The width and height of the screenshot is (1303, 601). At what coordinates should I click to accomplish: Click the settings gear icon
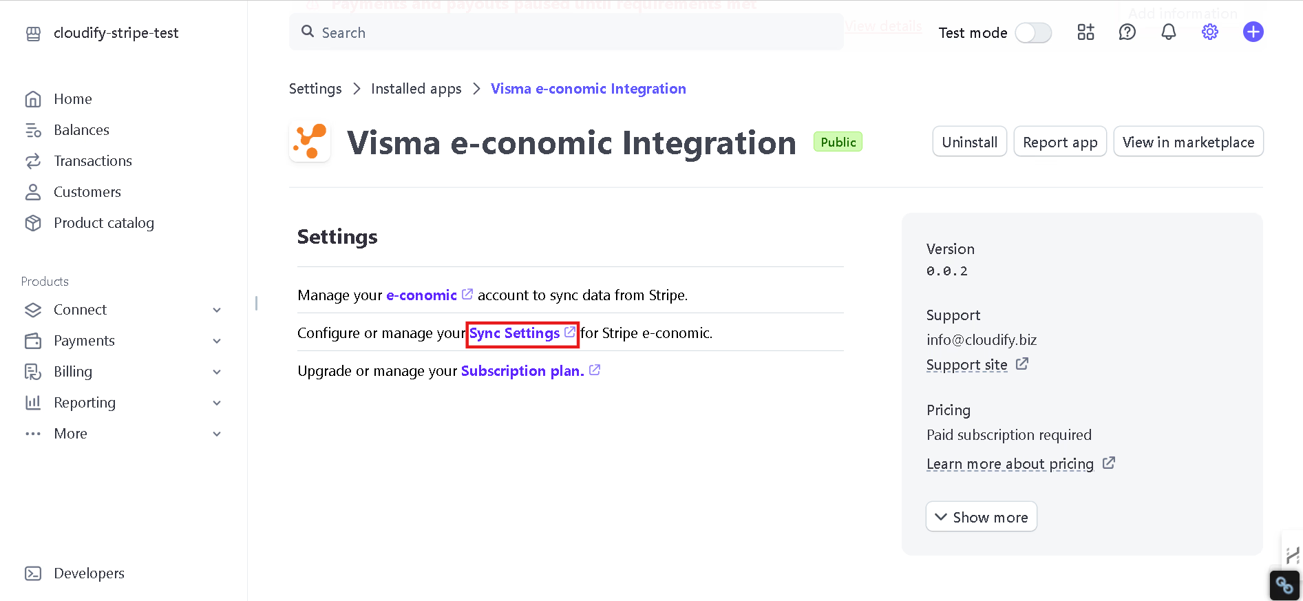click(x=1210, y=32)
